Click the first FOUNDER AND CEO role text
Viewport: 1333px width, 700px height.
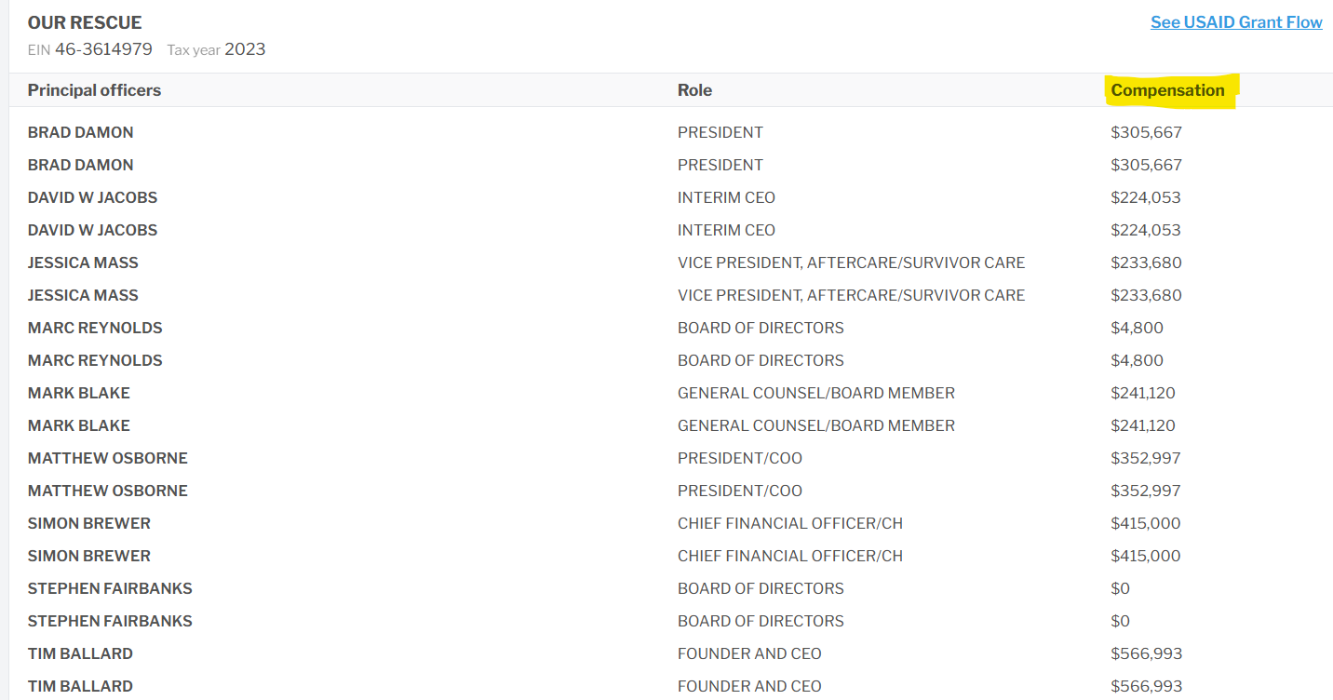tap(749, 653)
